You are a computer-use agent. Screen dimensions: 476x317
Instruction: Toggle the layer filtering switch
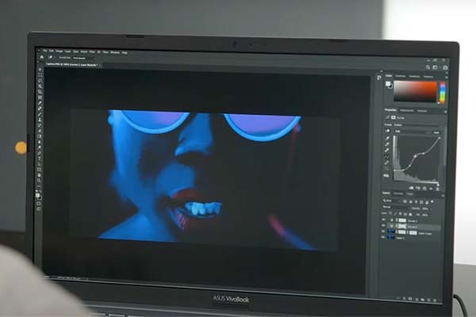pyautogui.click(x=432, y=201)
